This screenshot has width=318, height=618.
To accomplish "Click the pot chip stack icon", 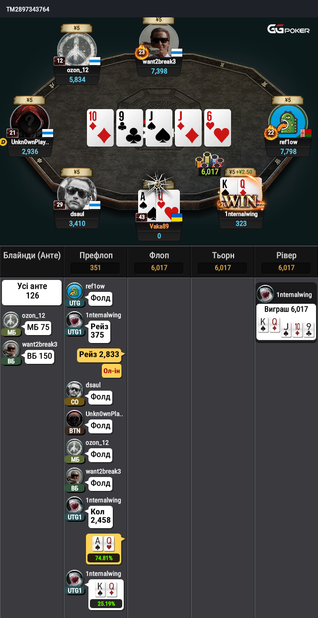I will (x=208, y=161).
